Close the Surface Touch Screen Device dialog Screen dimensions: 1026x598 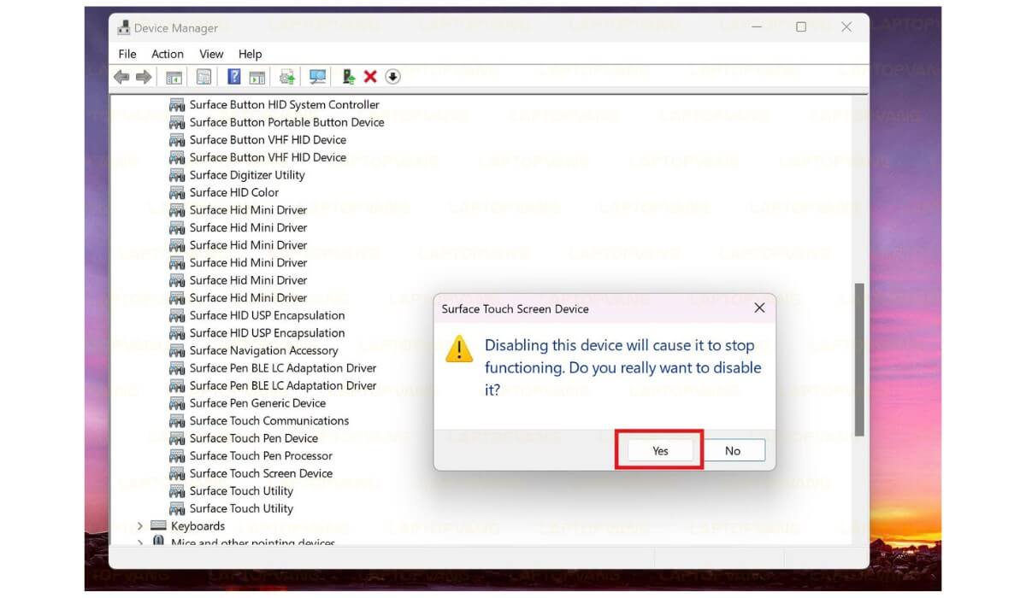point(759,308)
